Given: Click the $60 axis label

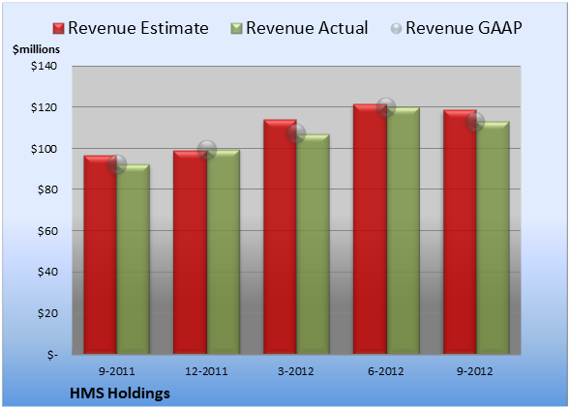Looking at the screenshot, I should coord(47,231).
